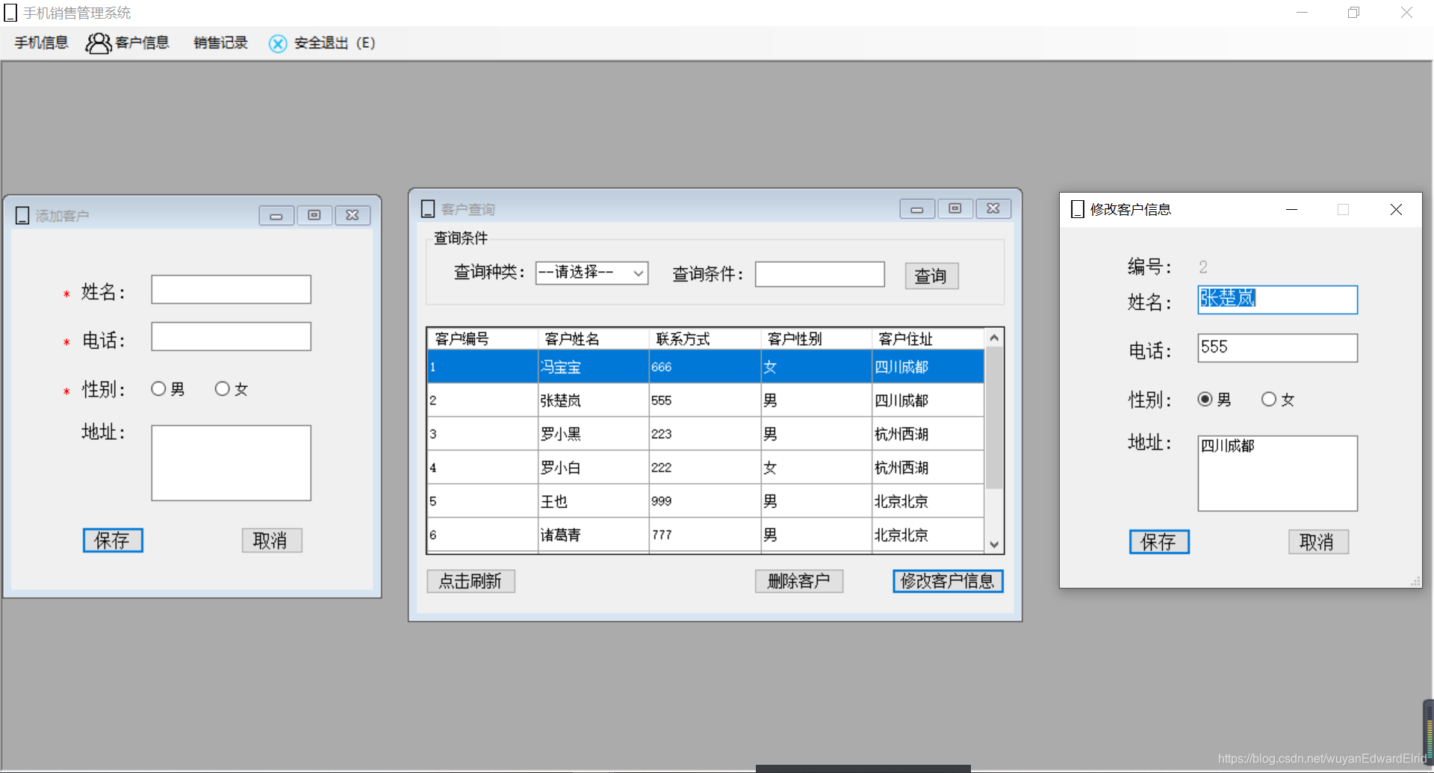The image size is (1434, 773).
Task: Click the 客户姓名 column header
Action: point(594,339)
